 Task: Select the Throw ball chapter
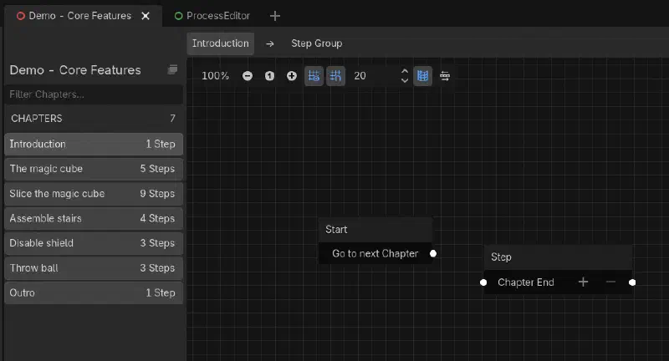[94, 268]
